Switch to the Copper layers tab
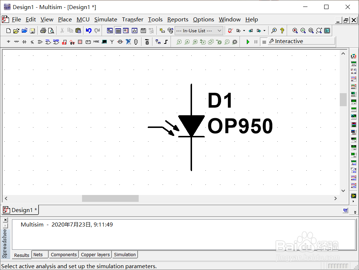This screenshot has height=270, width=359. click(95, 254)
